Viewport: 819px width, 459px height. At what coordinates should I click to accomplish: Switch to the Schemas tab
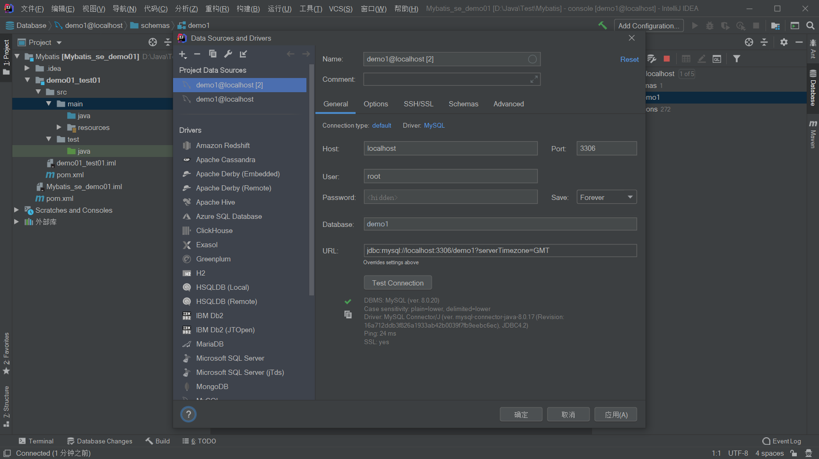coord(463,104)
